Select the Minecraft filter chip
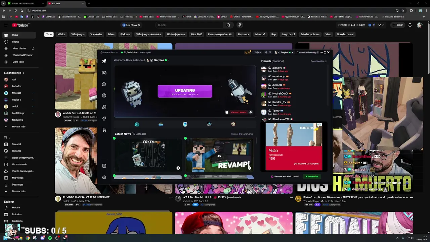The width and height of the screenshot is (430, 242). tap(260, 34)
